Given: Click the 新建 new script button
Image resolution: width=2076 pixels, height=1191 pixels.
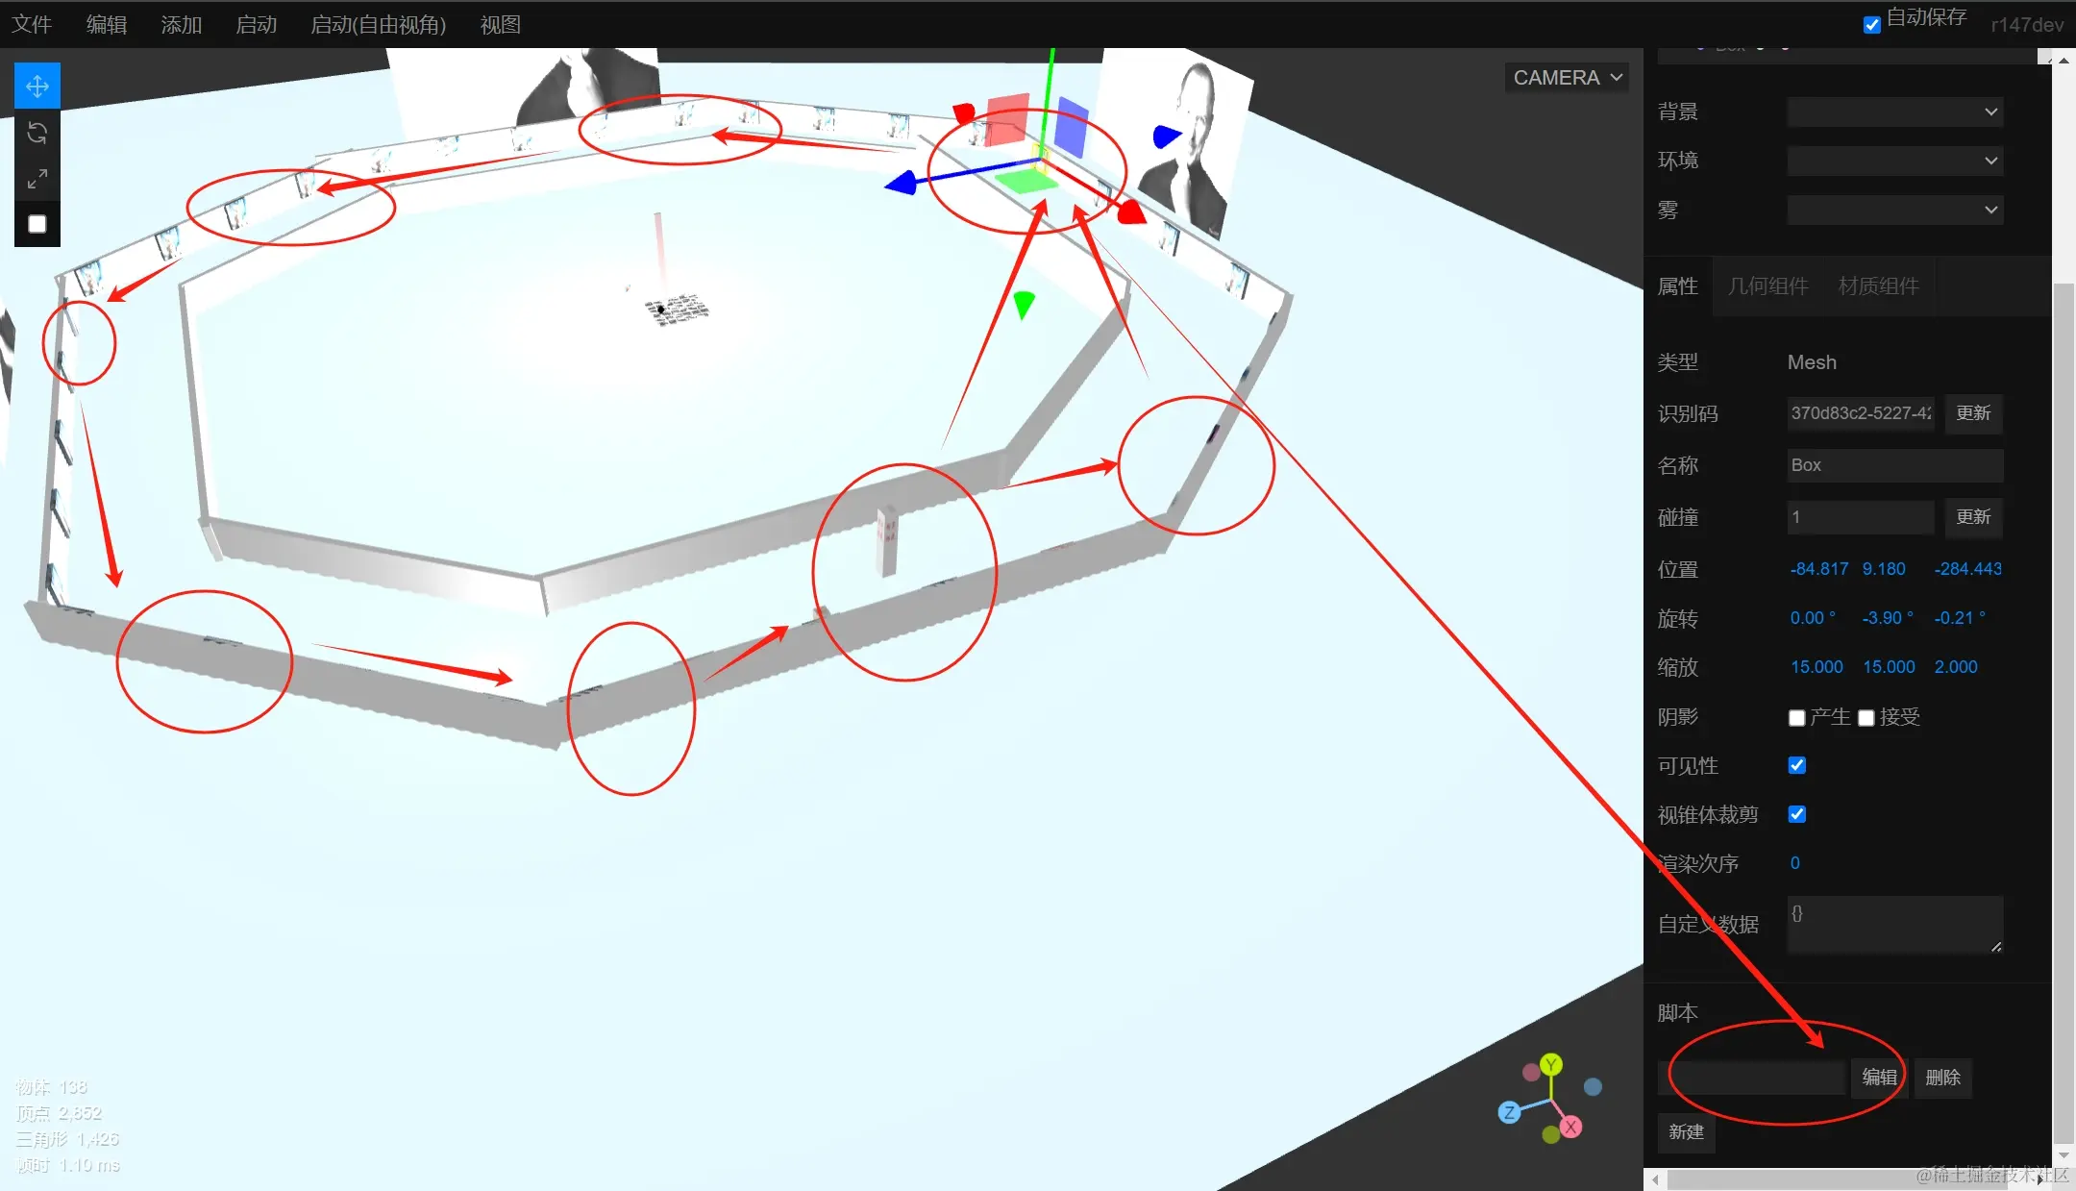Looking at the screenshot, I should pyautogui.click(x=1686, y=1132).
